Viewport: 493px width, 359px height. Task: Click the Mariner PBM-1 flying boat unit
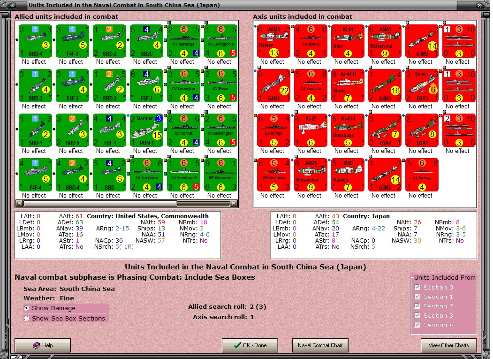pos(146,130)
